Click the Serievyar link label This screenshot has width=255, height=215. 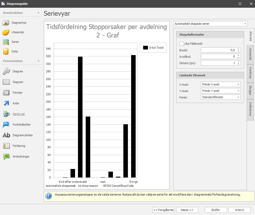(x=19, y=114)
